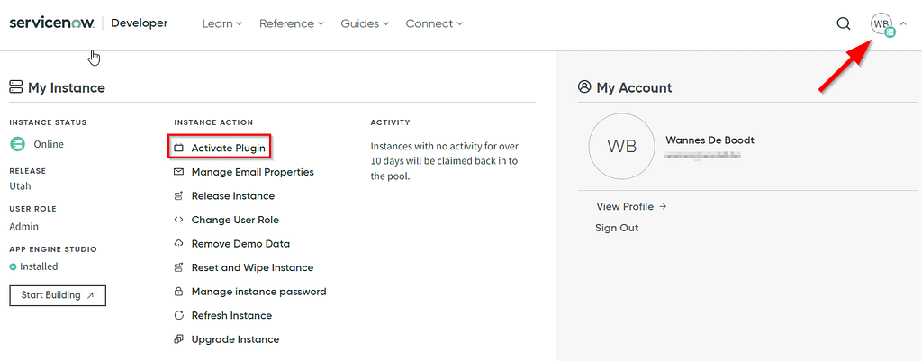Click the Remove Demo Data cloud icon

pos(178,244)
